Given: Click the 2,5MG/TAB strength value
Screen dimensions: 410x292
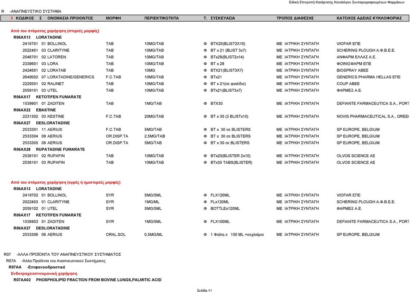Looking at the screenshot, I should pyautogui.click(x=155, y=136).
